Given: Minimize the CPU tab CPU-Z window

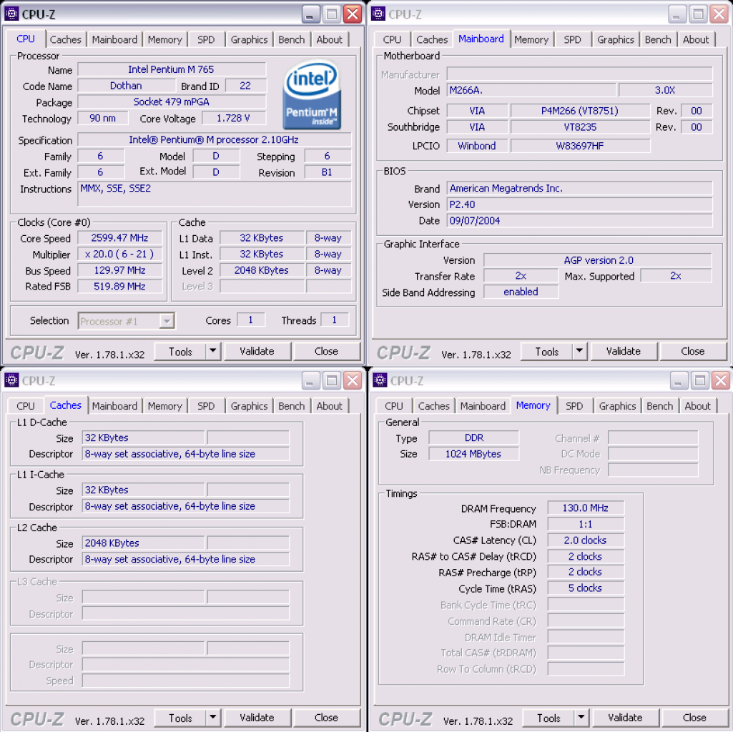Looking at the screenshot, I should pos(310,14).
